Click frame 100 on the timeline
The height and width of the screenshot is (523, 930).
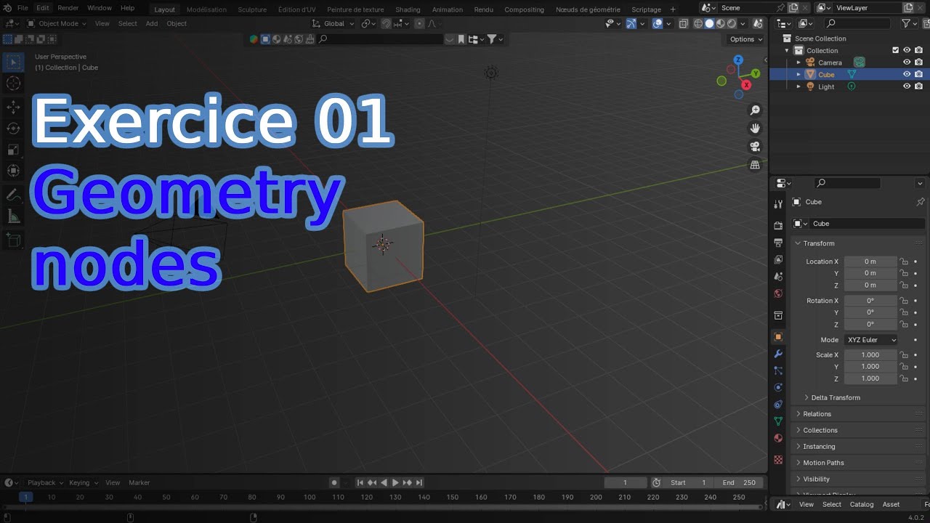pyautogui.click(x=310, y=498)
